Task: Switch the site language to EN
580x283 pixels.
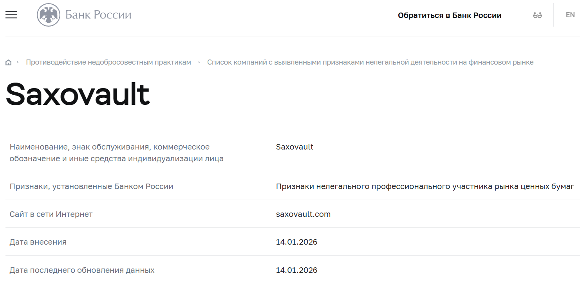Action: [569, 14]
